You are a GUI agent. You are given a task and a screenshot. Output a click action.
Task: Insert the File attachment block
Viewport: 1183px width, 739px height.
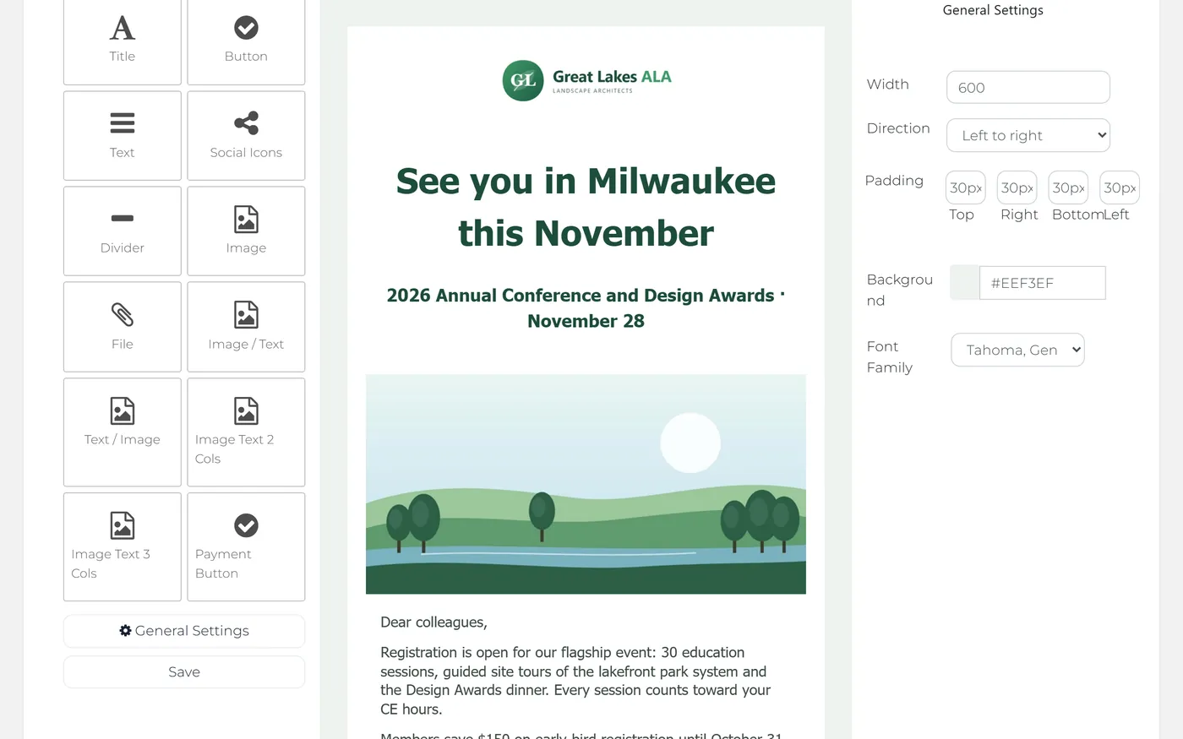point(123,327)
